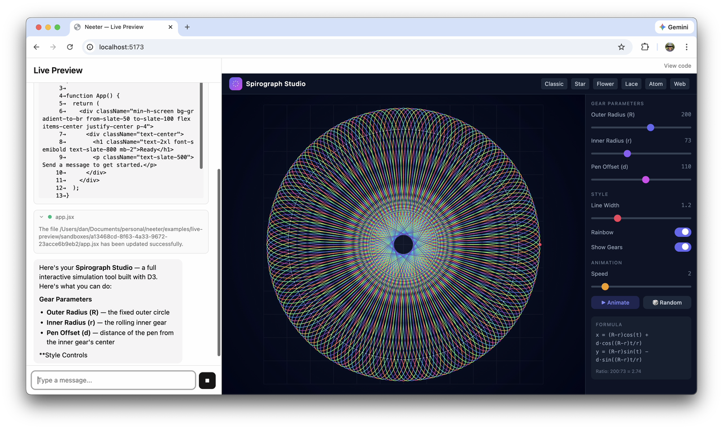Open the browser Extensions puzzle icon
This screenshot has width=723, height=429.
pyautogui.click(x=645, y=47)
